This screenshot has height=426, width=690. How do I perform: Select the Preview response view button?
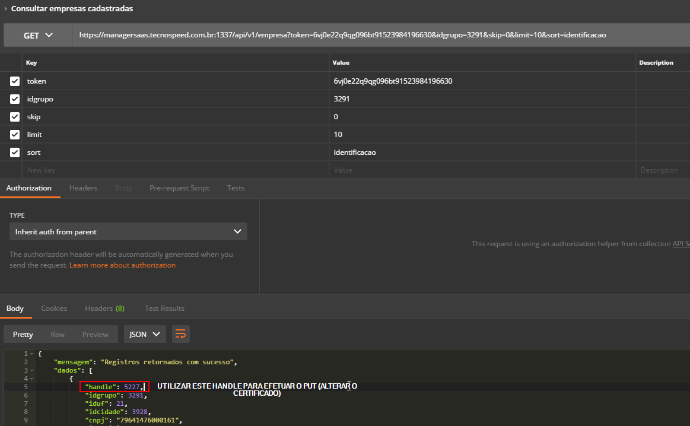[x=95, y=334]
